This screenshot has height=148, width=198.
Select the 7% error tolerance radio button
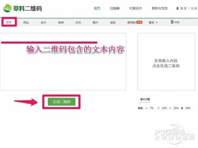147,108
